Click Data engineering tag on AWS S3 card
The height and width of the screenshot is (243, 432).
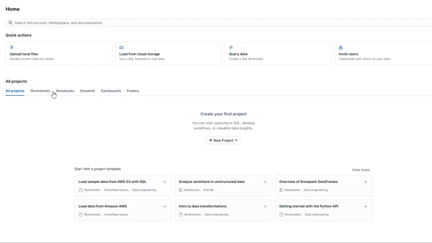tap(144, 190)
